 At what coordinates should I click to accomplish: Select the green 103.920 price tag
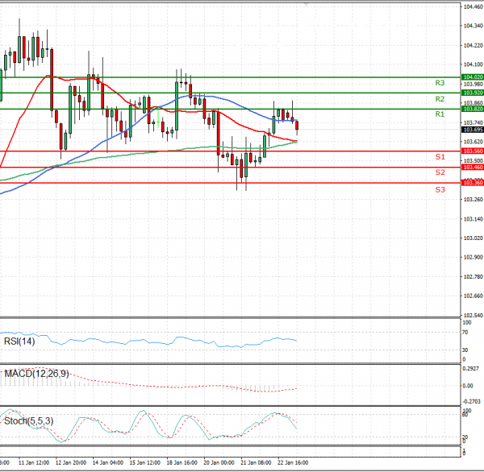[x=473, y=93]
